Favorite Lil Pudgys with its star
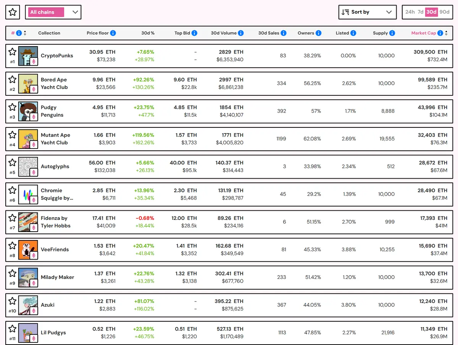The height and width of the screenshot is (345, 458). 13,329
